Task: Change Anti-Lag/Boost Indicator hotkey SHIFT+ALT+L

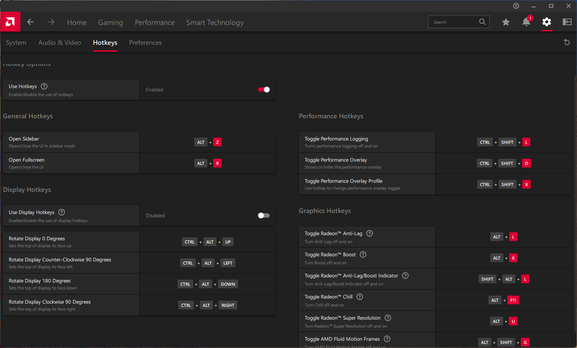Action: tap(504, 279)
